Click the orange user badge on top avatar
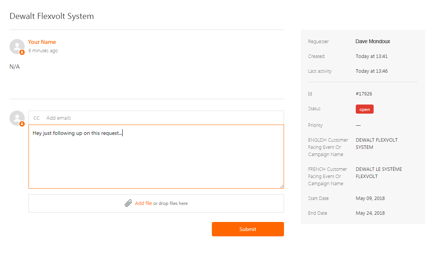 22,52
